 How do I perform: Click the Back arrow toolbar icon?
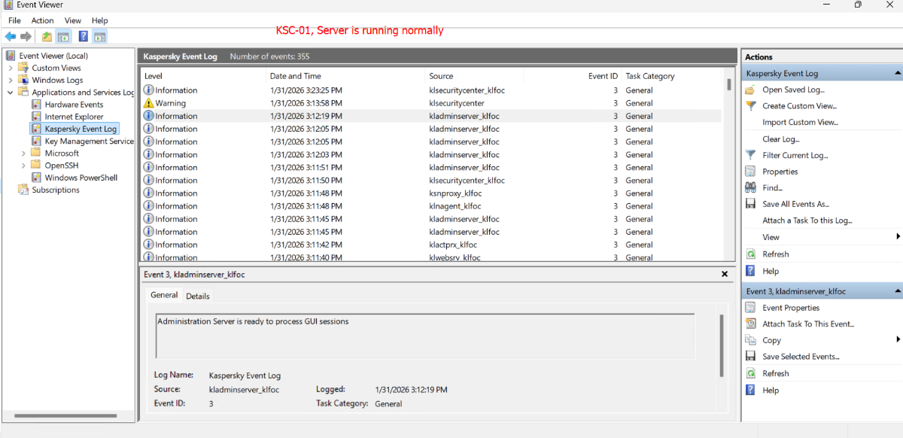point(10,36)
